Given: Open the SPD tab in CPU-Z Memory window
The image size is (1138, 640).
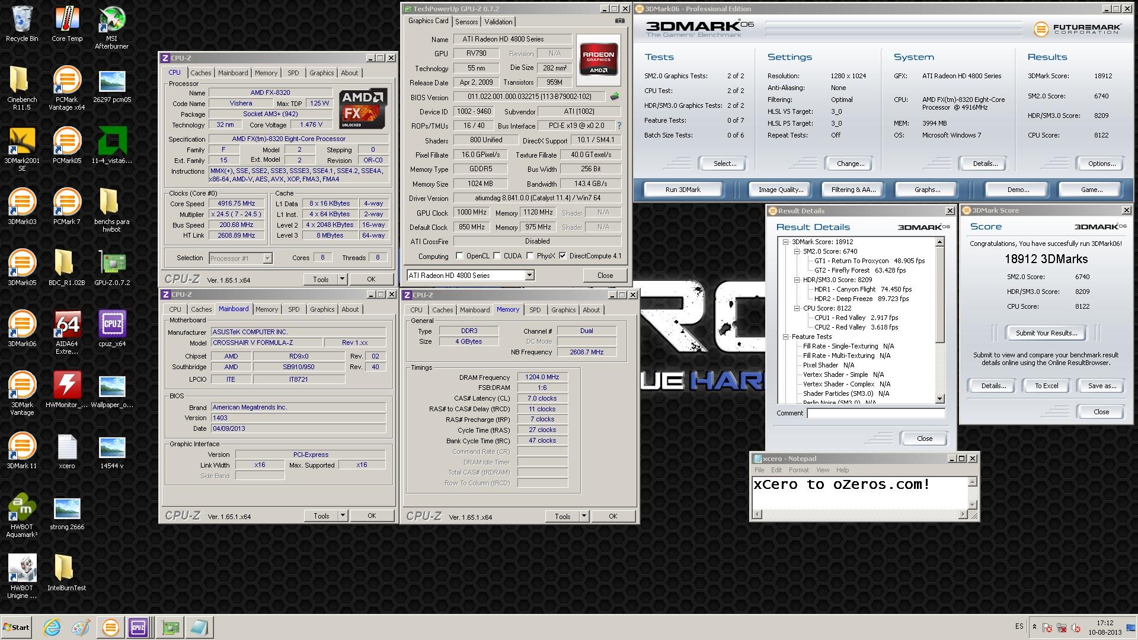Looking at the screenshot, I should coord(535,310).
